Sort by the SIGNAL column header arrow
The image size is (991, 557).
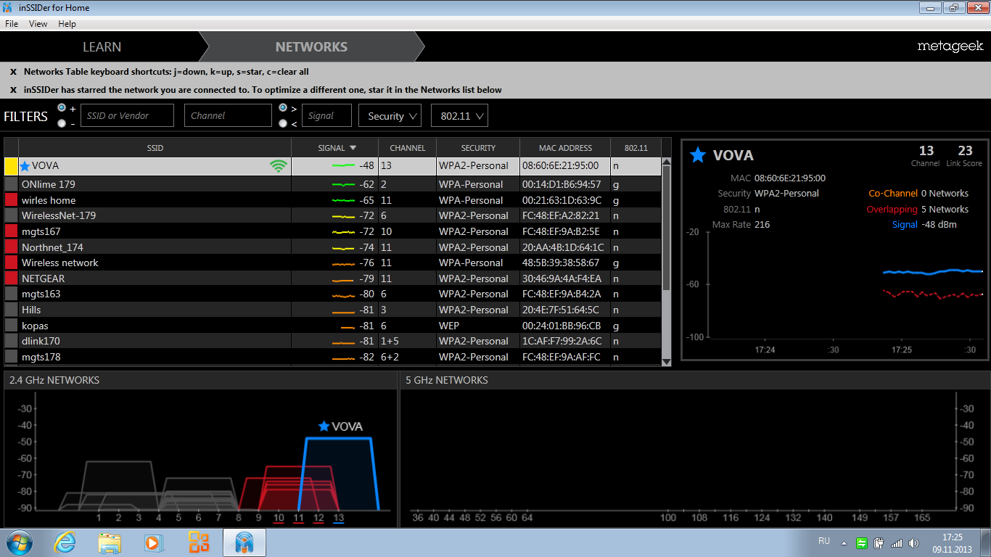click(353, 148)
